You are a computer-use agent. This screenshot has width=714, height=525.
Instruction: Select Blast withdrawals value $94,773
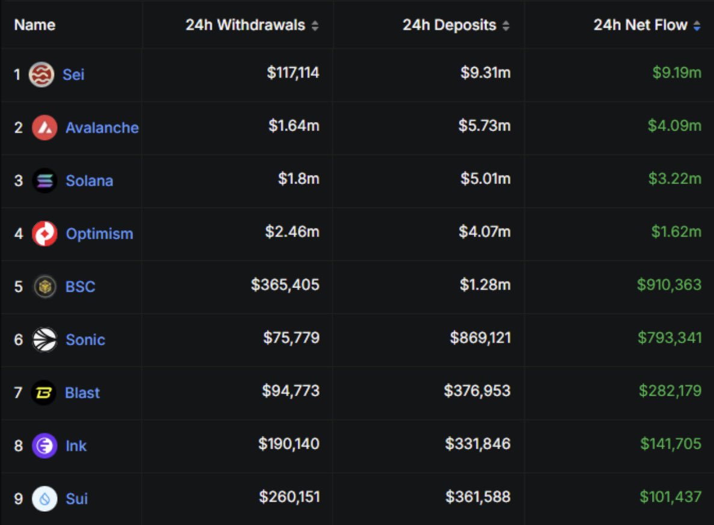point(291,390)
